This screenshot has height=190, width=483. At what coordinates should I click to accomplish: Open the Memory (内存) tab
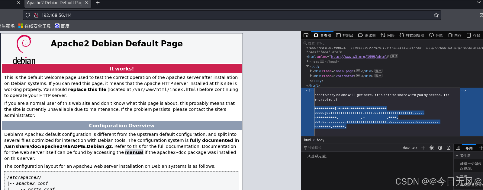coord(455,35)
